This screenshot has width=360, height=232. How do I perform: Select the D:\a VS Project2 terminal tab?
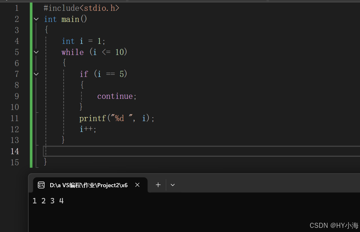pyautogui.click(x=90, y=185)
